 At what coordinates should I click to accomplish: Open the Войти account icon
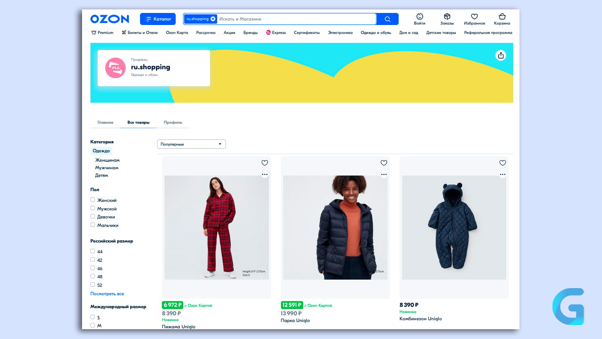[420, 19]
